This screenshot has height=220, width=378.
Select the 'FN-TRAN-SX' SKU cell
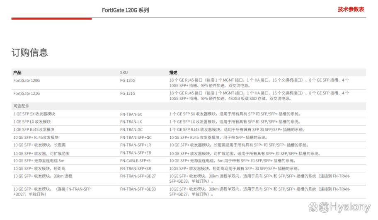coord(131,114)
